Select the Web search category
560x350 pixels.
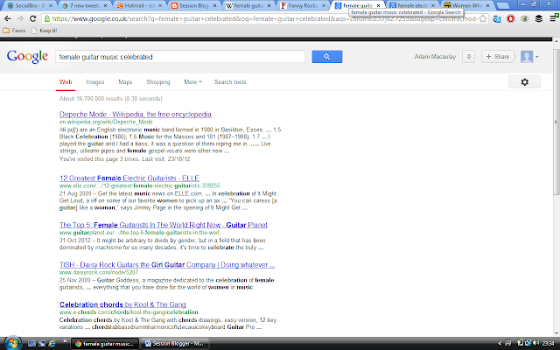point(66,82)
